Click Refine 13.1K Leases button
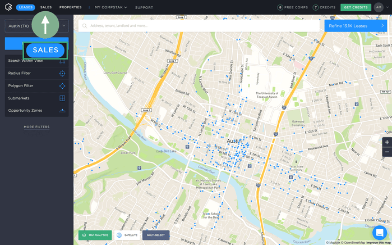392x245 pixels. point(356,25)
